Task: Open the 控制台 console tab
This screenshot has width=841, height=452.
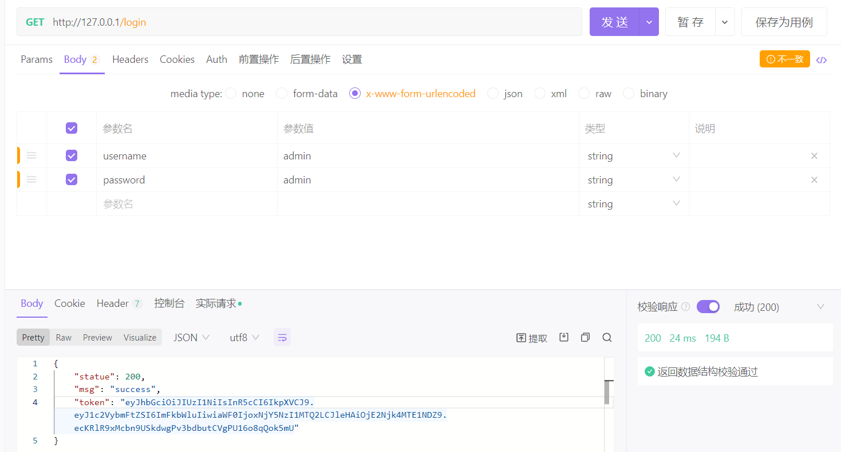Action: pos(169,303)
